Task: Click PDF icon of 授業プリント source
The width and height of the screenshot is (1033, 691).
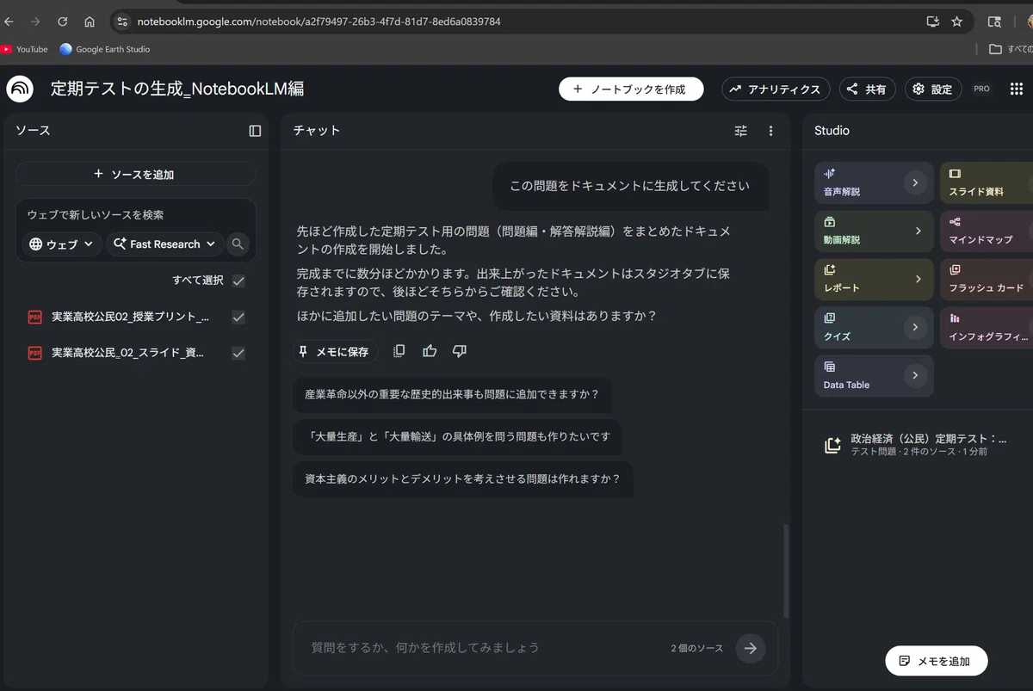Action: point(35,317)
